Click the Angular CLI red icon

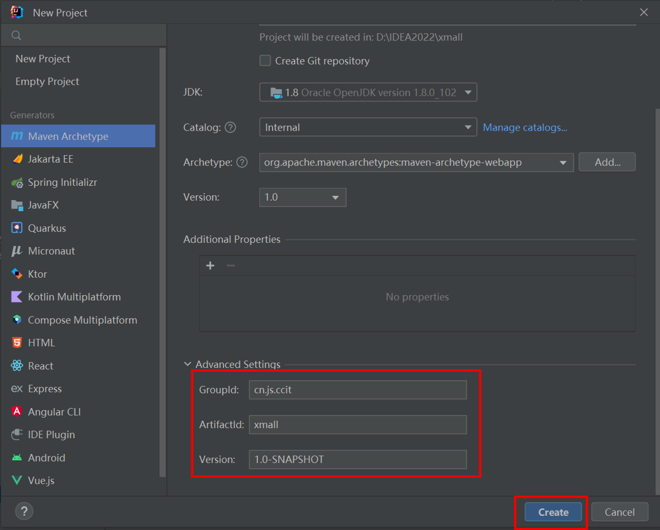click(x=17, y=412)
